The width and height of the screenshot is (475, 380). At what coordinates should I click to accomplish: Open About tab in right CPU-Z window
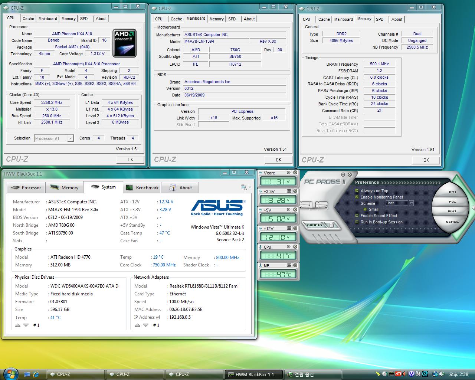click(397, 19)
